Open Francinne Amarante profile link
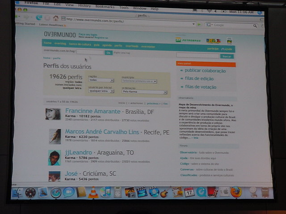This screenshot has height=214, width=286. point(93,111)
